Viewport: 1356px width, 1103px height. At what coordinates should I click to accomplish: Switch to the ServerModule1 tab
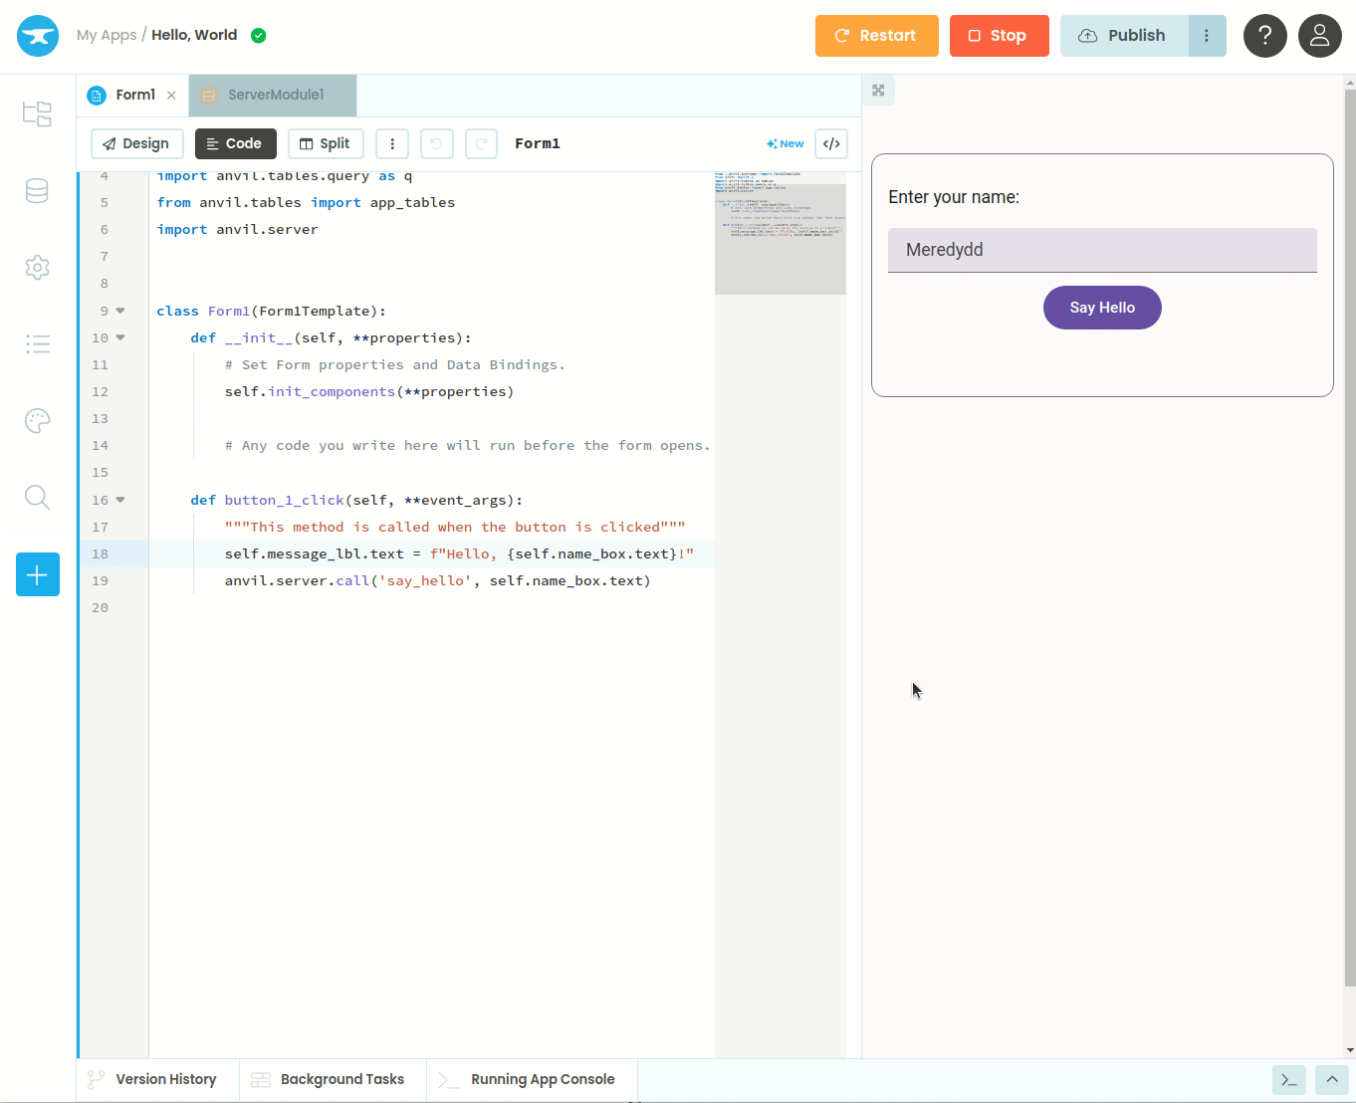click(274, 95)
